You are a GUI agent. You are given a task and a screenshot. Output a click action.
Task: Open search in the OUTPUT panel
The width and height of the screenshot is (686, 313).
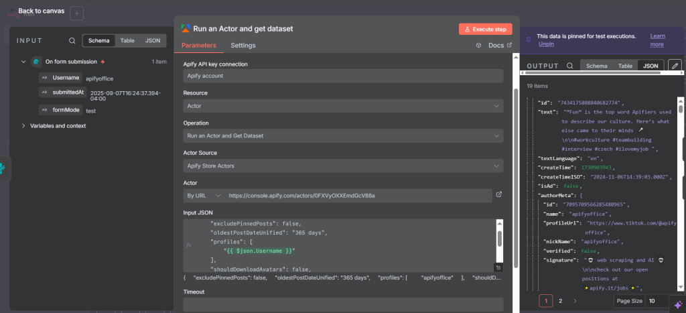[x=569, y=66]
